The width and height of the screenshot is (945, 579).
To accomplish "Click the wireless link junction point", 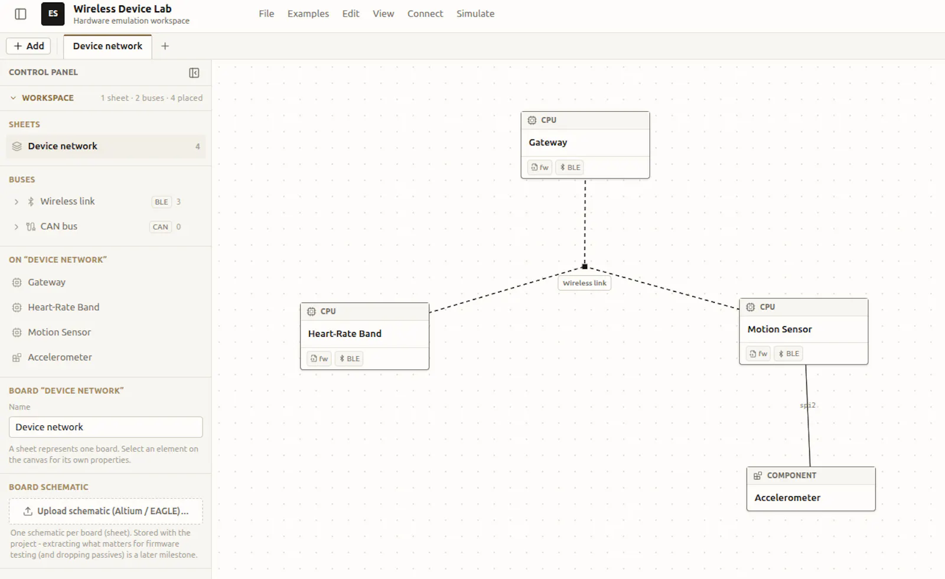I will (x=585, y=266).
